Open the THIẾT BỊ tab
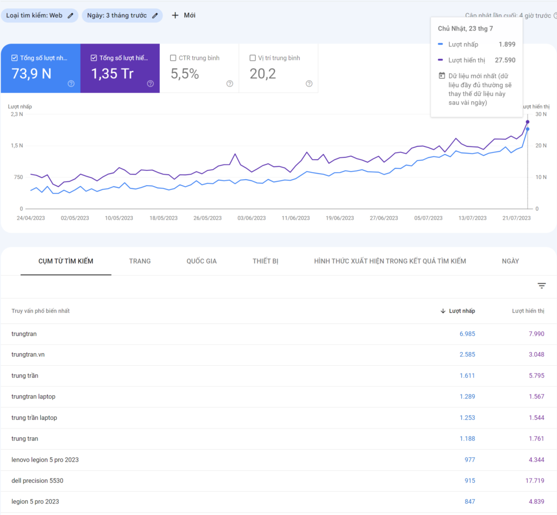Viewport: 557px width, 515px height. click(265, 261)
